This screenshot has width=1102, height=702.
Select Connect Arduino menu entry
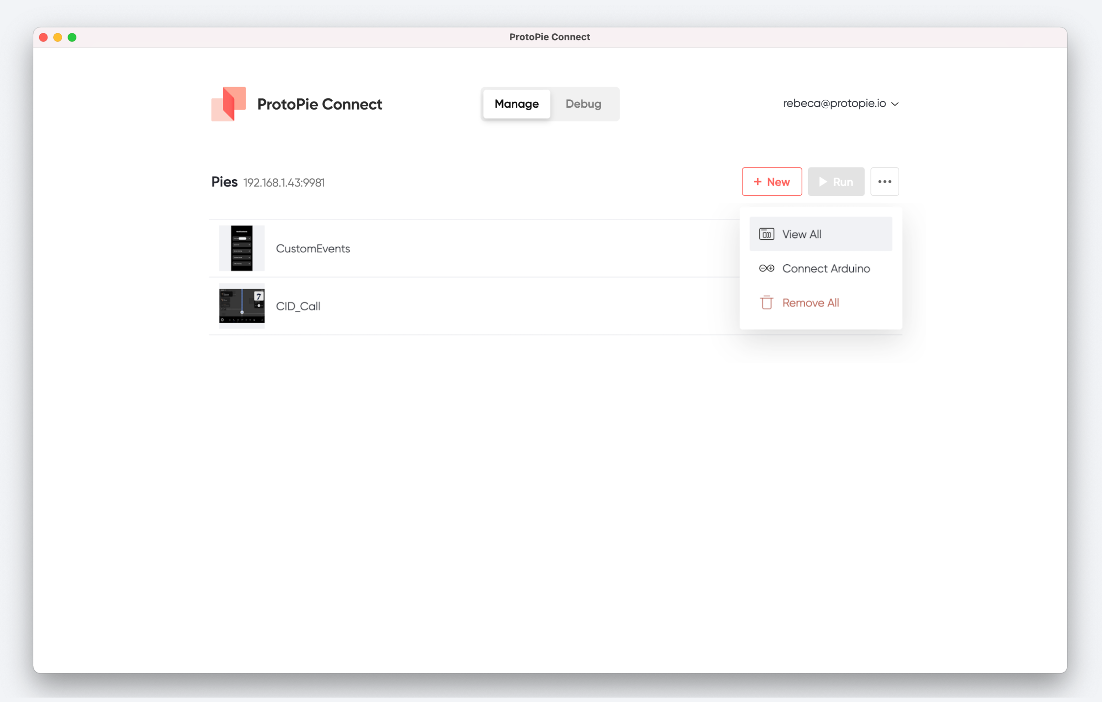tap(826, 268)
